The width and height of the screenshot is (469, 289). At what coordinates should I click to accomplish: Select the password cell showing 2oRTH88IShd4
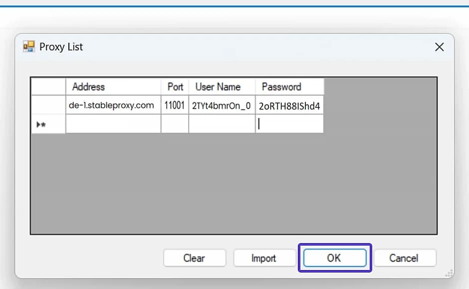289,105
